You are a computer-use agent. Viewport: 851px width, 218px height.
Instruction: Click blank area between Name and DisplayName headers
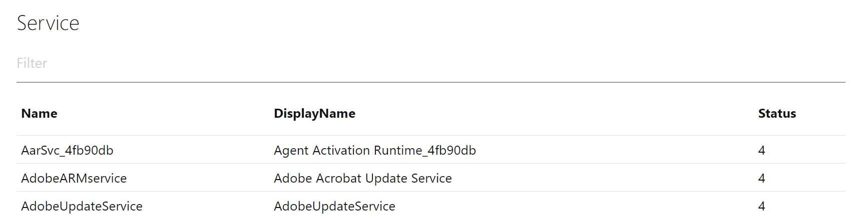165,114
